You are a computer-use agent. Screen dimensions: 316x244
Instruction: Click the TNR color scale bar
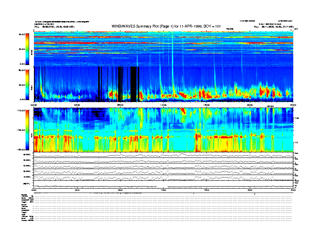click(x=28, y=130)
